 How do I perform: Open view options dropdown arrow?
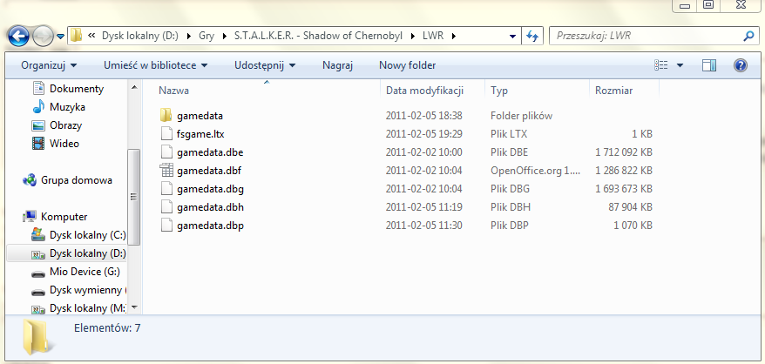point(680,65)
